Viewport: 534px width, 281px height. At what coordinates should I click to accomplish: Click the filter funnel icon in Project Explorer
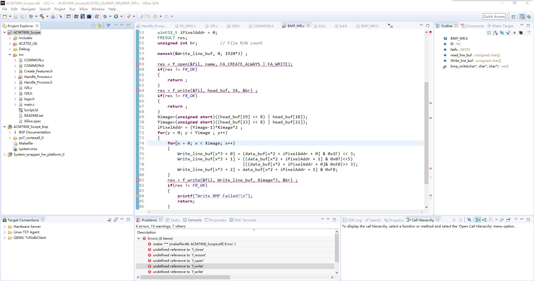coord(108,26)
